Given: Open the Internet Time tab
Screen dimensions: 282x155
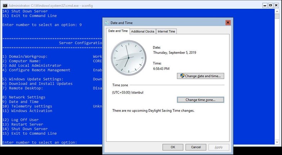Looking at the screenshot, I should [x=166, y=31].
